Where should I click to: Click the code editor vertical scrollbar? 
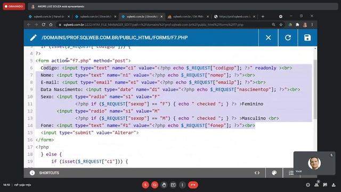(315, 89)
